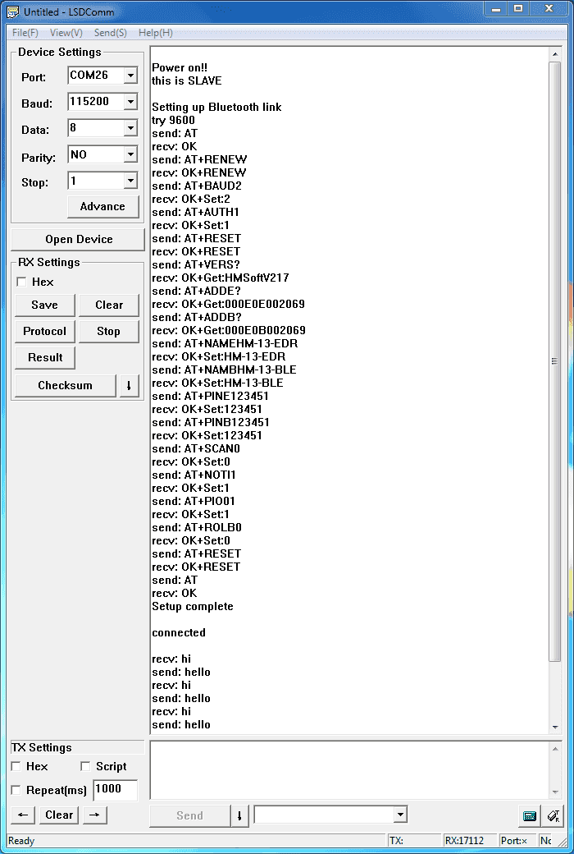Enable Hex checkbox in RX Settings
574x854 pixels.
coord(21,282)
